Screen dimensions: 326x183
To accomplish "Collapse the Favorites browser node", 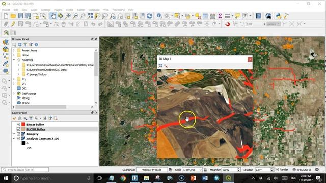I will point(14,60).
